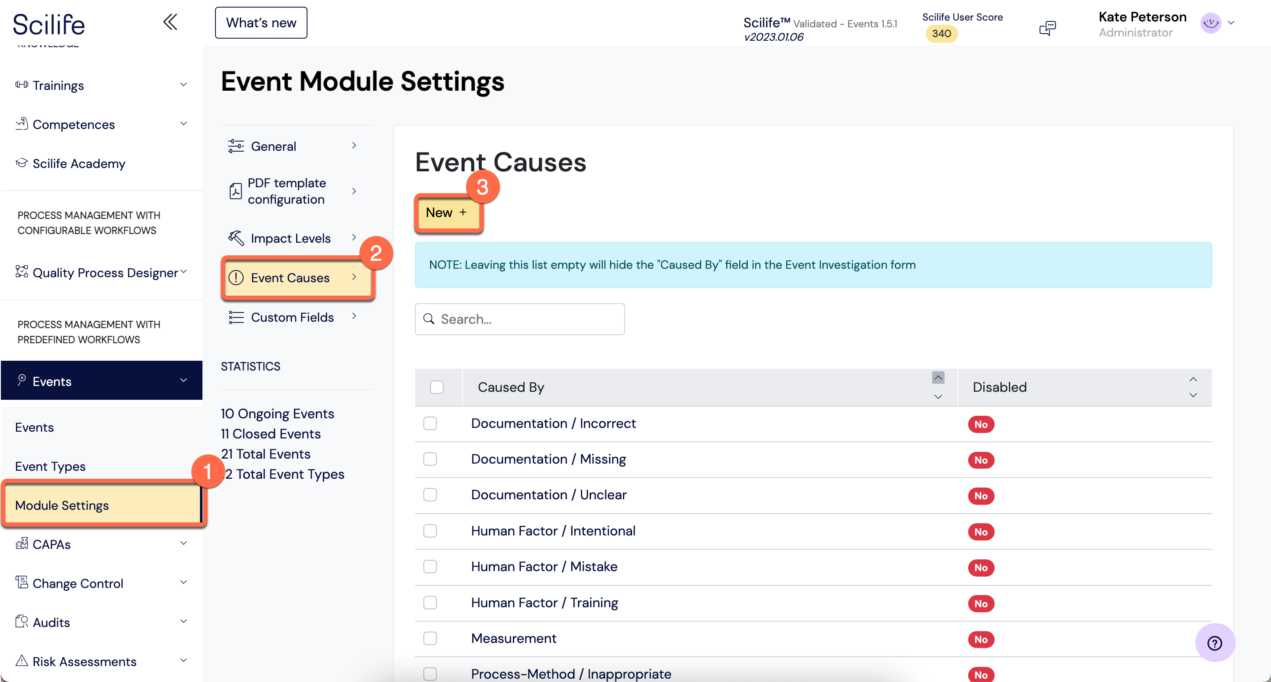The image size is (1271, 682).
Task: Sort Disabled column descending arrow
Action: pyautogui.click(x=1193, y=395)
